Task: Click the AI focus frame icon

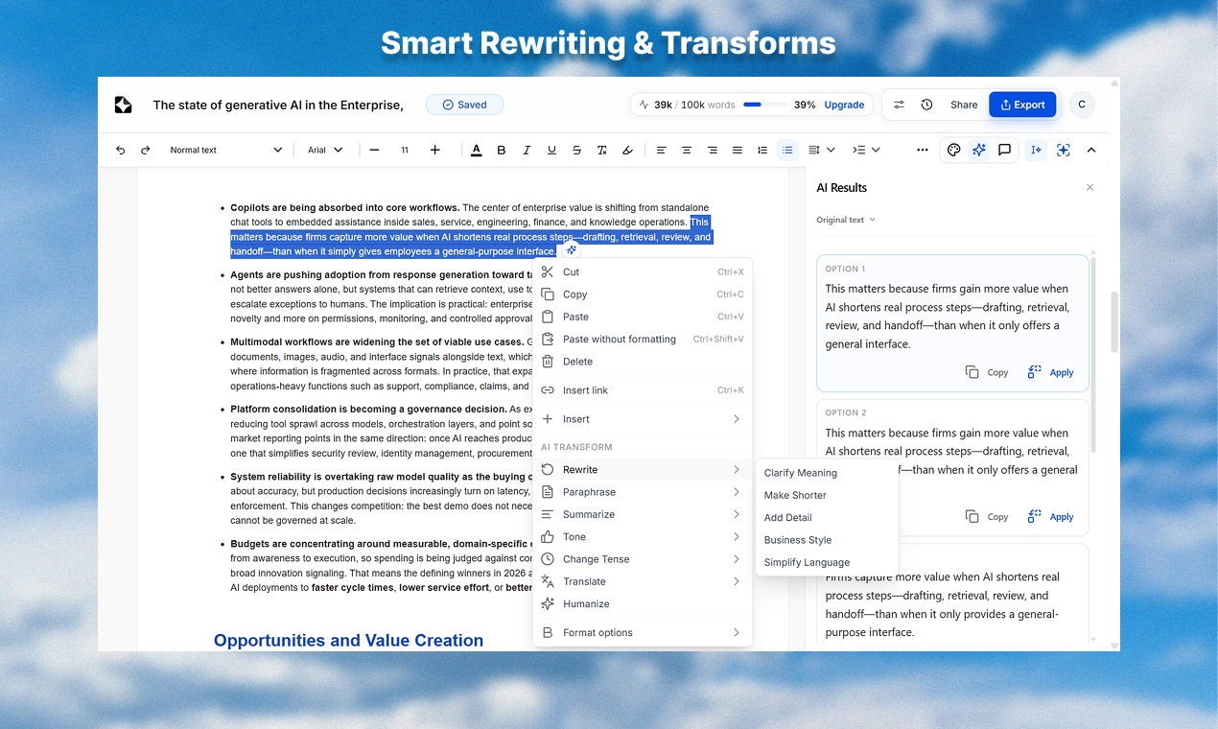Action: (1063, 150)
